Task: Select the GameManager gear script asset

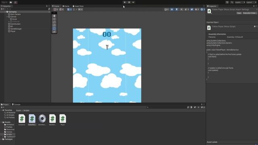Action: [42, 120]
